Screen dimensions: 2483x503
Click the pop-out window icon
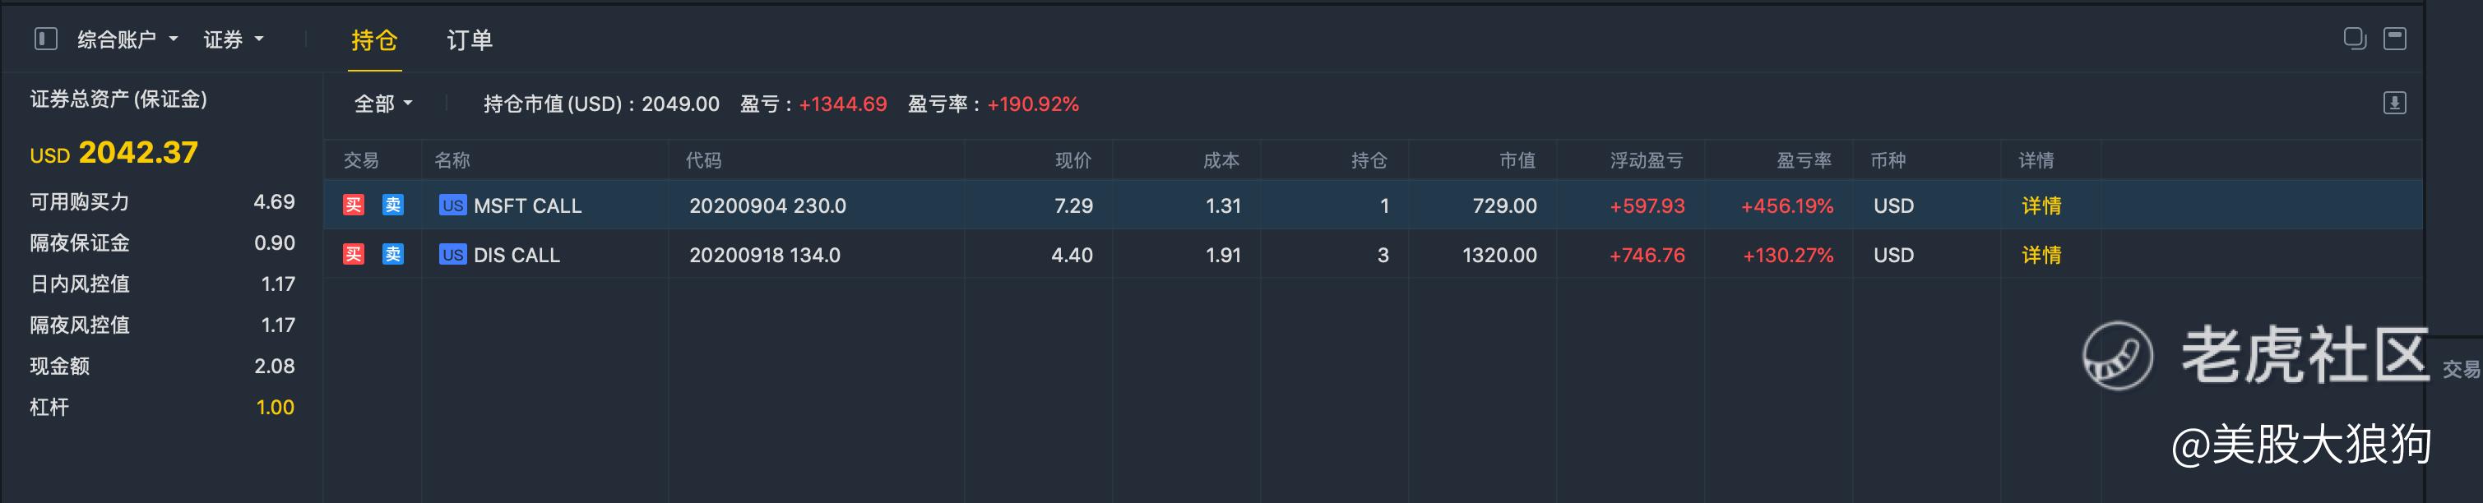[x=2354, y=39]
